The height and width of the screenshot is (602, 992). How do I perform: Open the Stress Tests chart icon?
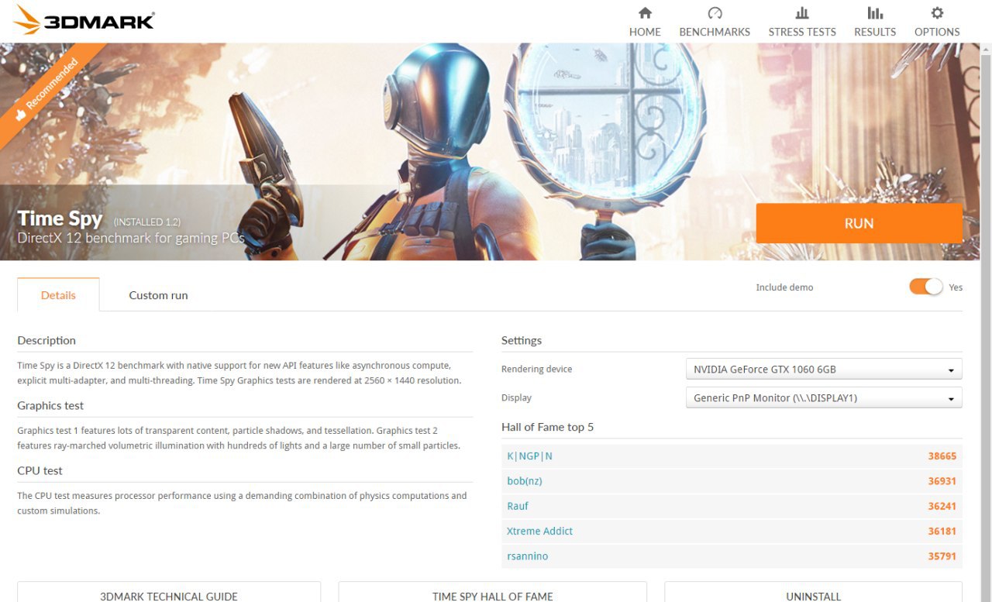tap(802, 13)
